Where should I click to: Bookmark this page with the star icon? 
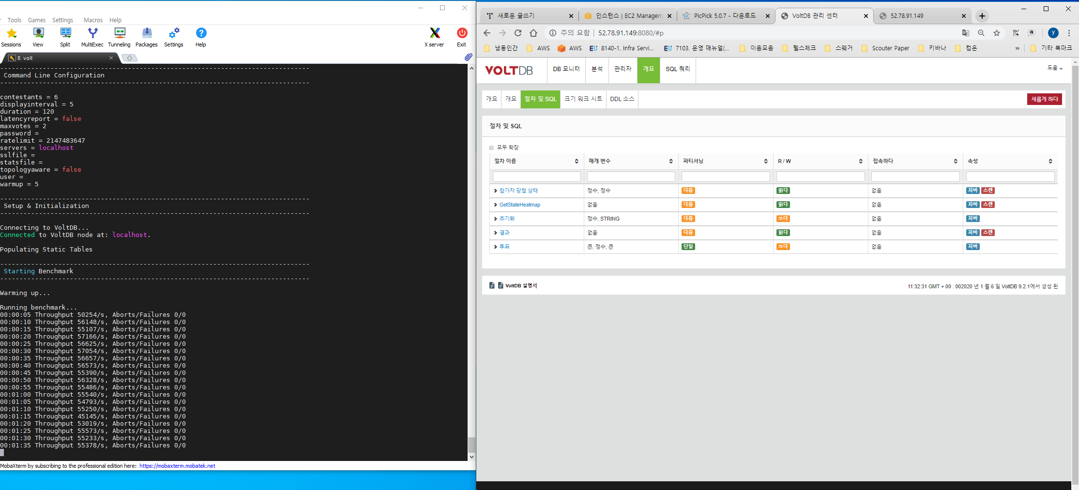pos(997,33)
